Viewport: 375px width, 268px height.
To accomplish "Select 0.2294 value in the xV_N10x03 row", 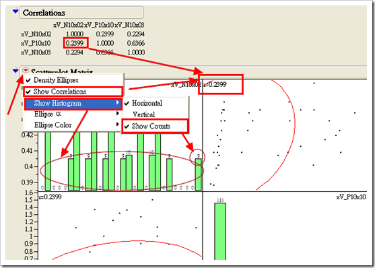I will (x=75, y=52).
